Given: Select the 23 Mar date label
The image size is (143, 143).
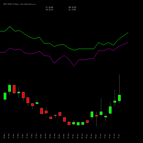Looking at the screenshot, I should point(50,136).
